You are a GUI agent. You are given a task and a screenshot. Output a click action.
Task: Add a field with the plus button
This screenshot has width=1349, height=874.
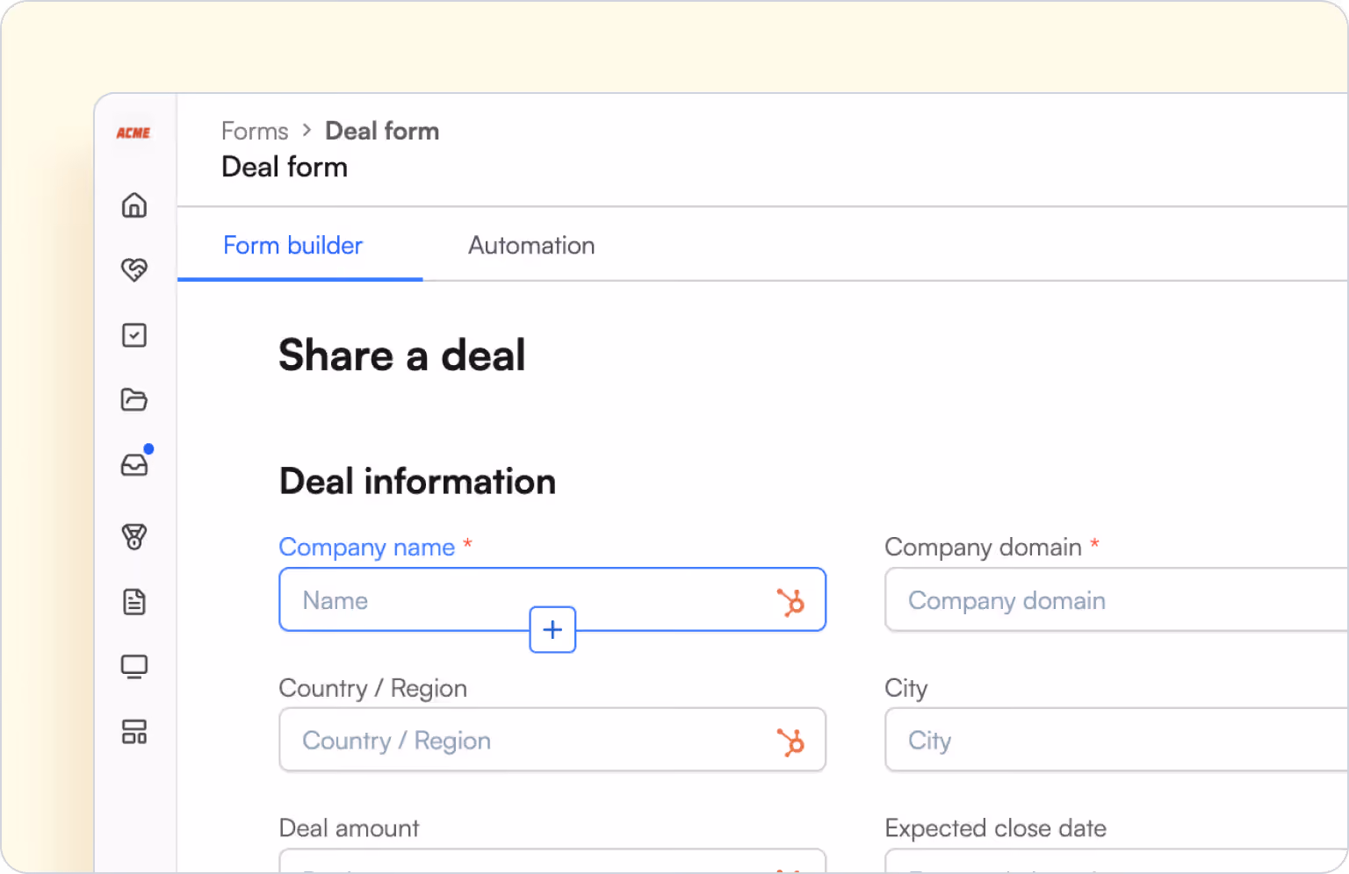pos(552,629)
